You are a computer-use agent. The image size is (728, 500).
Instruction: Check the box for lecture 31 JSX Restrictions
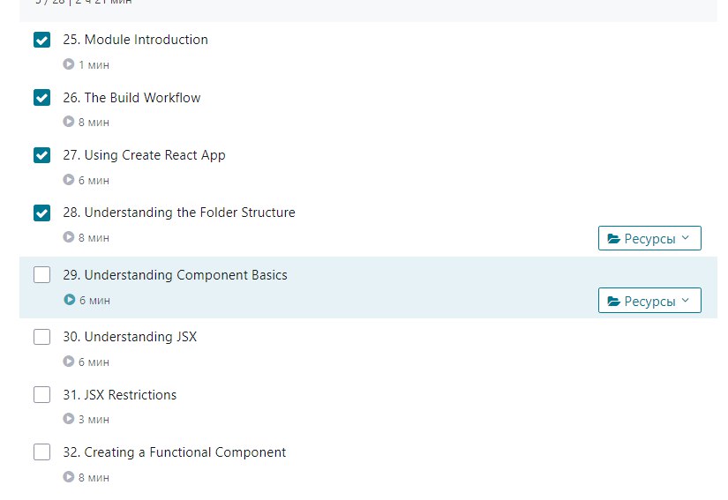click(41, 395)
